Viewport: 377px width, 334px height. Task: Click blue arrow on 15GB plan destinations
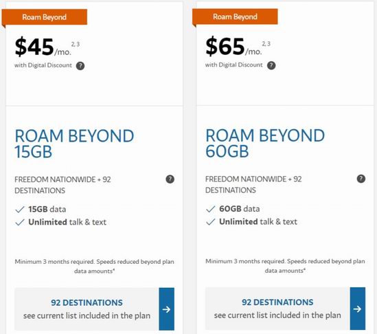(x=167, y=309)
